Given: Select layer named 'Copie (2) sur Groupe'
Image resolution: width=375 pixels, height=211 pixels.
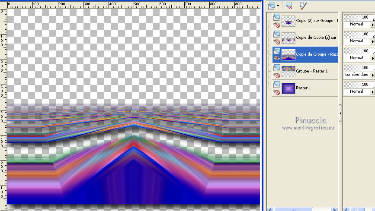Looking at the screenshot, I should [317, 21].
